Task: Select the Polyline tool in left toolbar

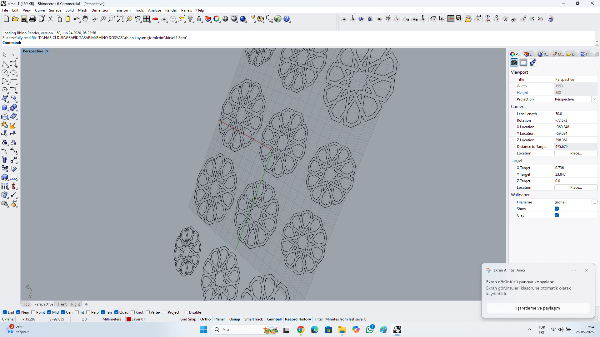Action: (5, 64)
